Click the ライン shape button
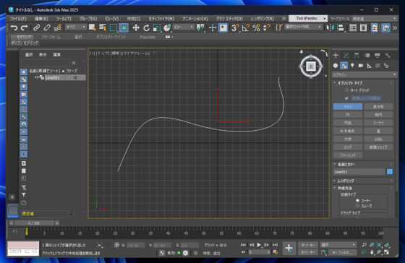 pos(348,106)
